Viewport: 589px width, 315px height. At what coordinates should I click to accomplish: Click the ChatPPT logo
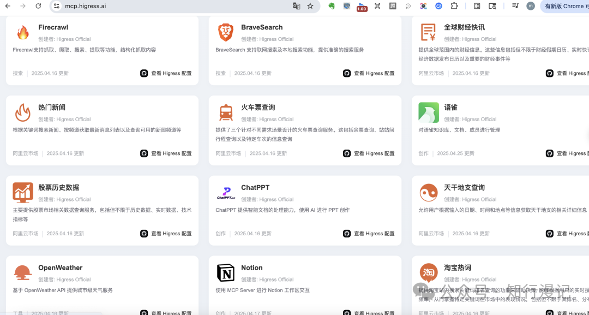tap(226, 193)
